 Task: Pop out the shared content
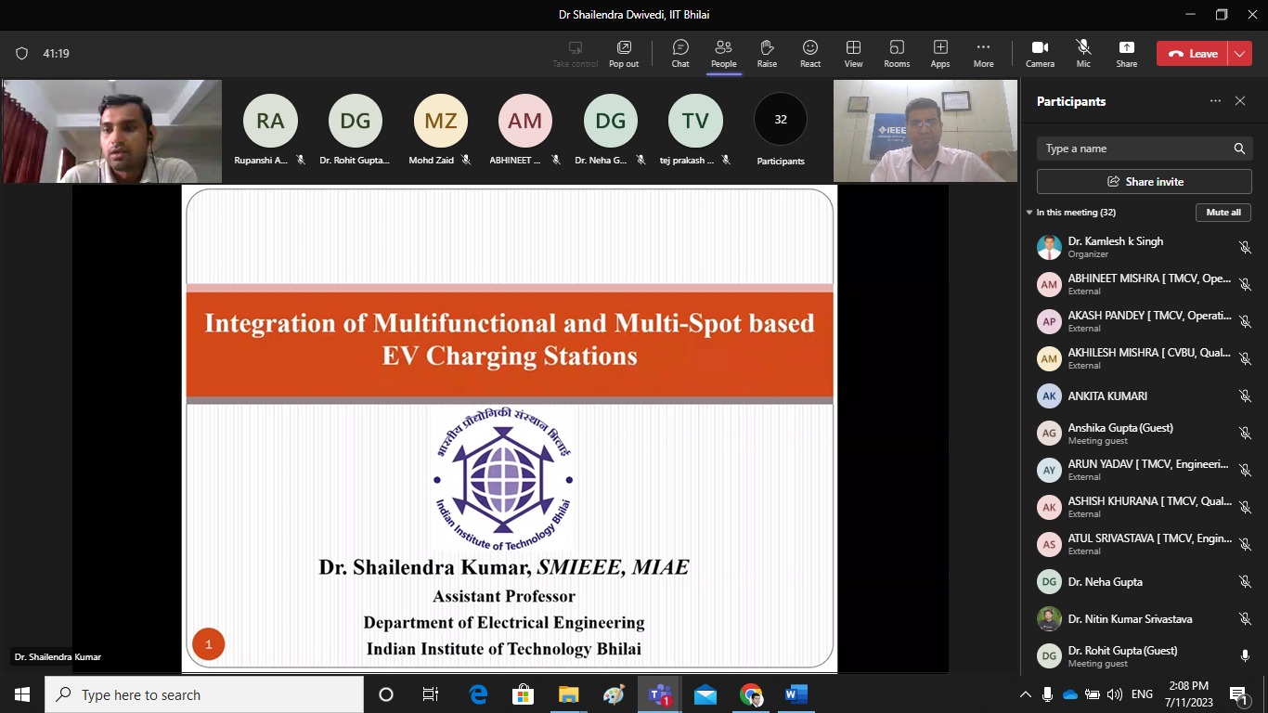click(x=624, y=53)
